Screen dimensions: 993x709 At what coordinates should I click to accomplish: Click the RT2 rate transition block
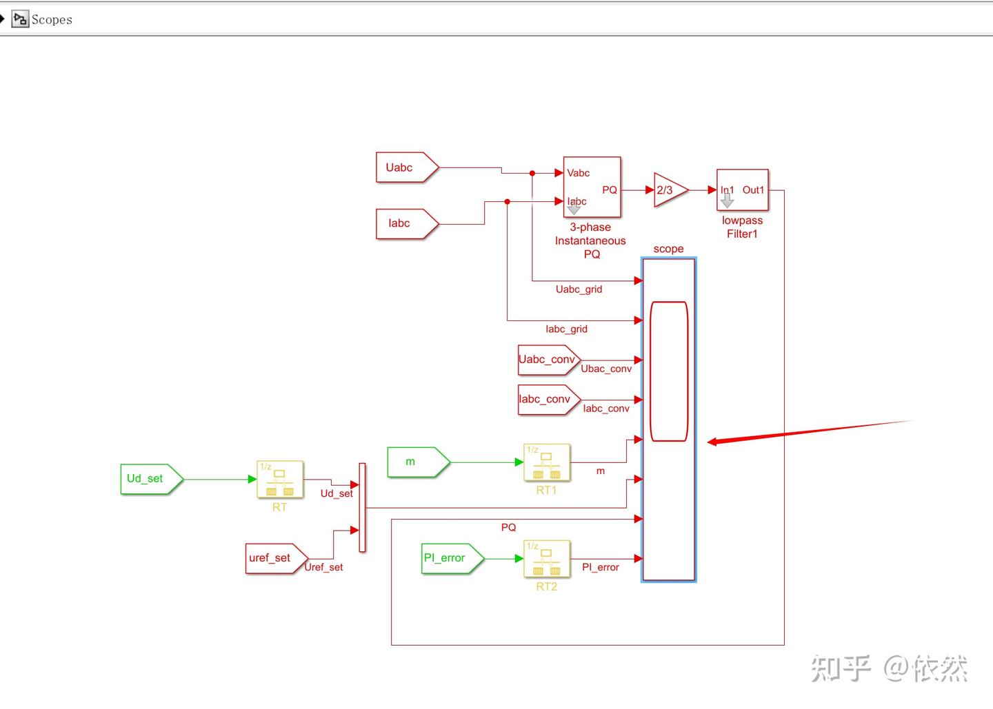tap(547, 559)
